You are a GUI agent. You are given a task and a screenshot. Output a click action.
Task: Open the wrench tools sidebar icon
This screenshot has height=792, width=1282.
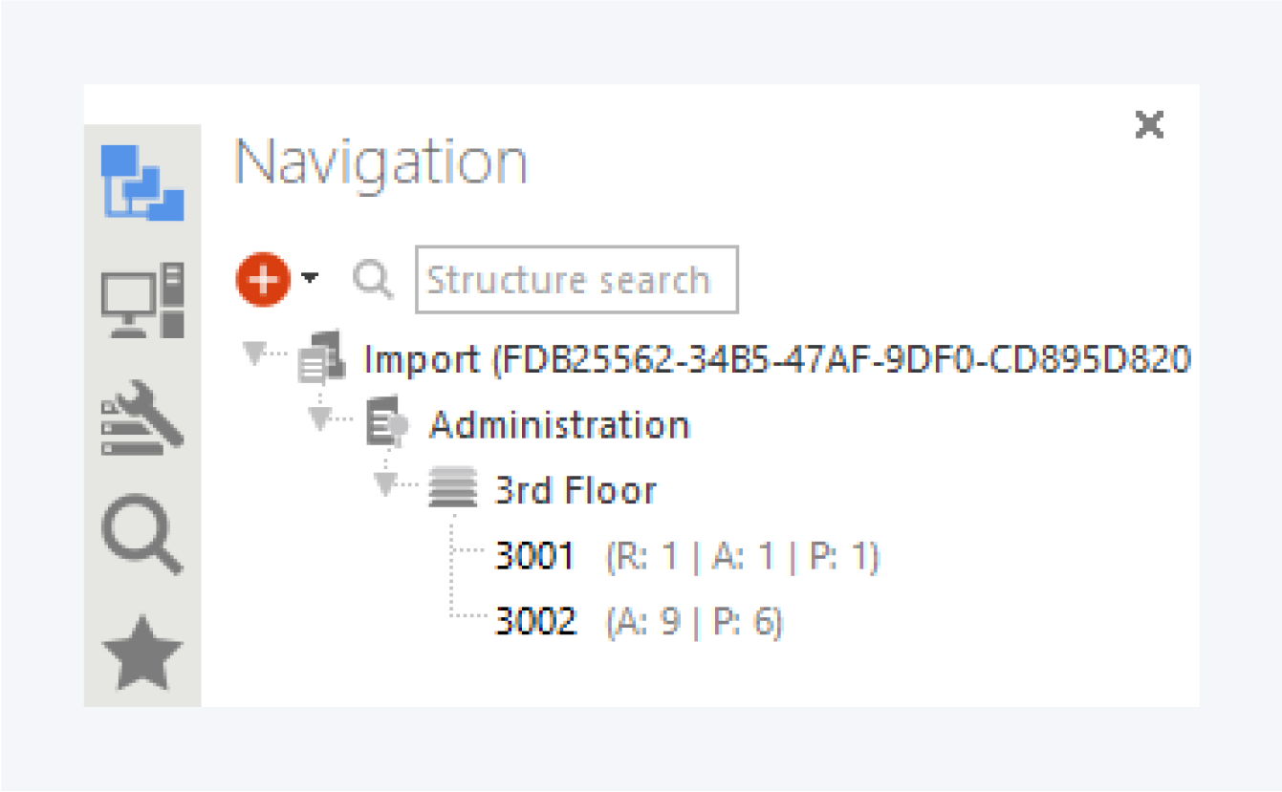click(142, 417)
